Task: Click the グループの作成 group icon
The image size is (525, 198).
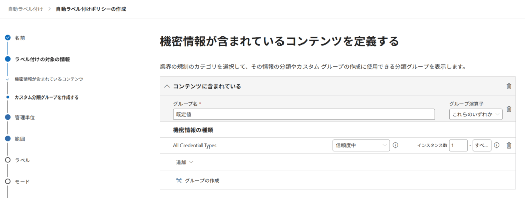Action: coord(179,180)
